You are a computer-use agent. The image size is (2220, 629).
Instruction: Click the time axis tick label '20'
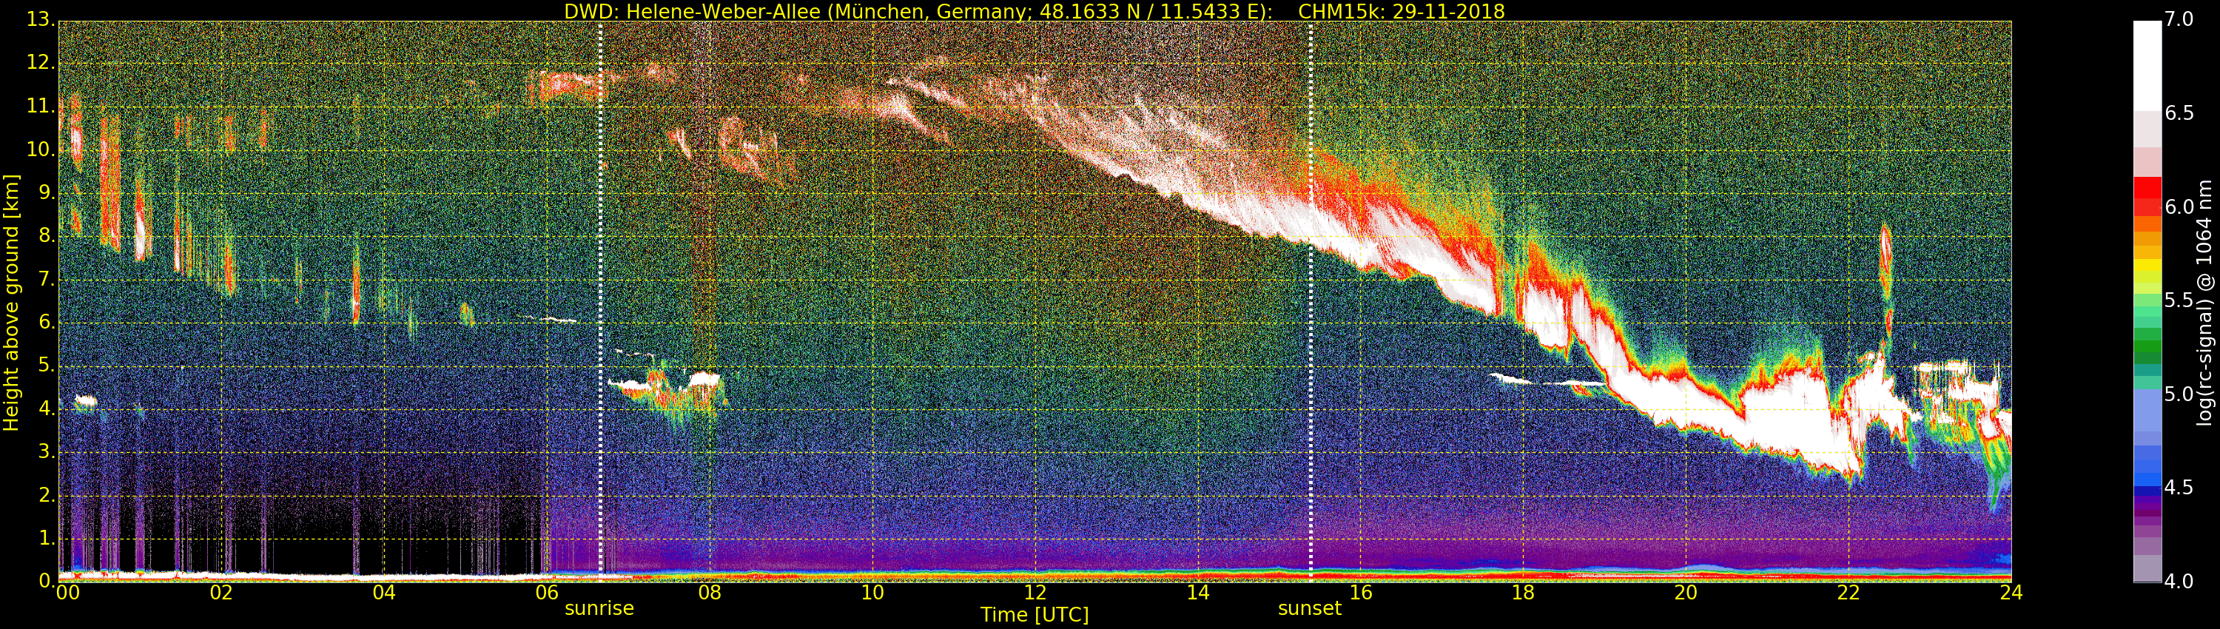coord(1686,592)
